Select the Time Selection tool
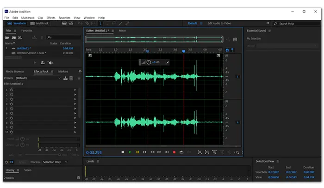Screen dimensions: 324x188 pos(100,24)
